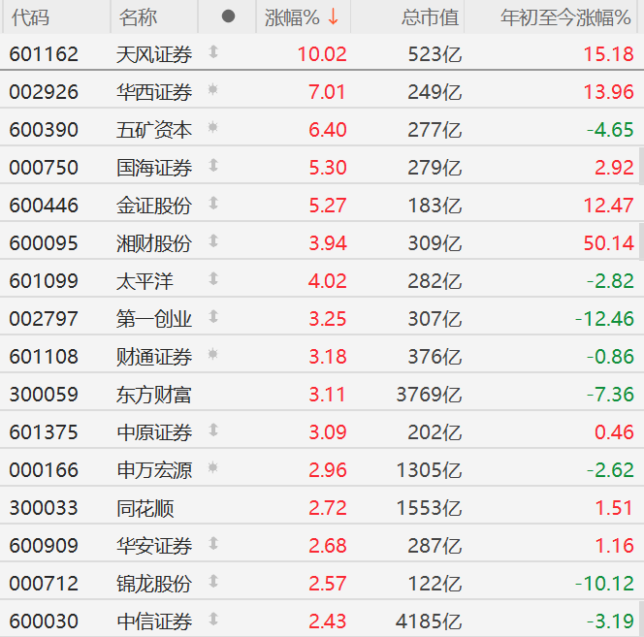Click the dot marker column header

[x=228, y=16]
